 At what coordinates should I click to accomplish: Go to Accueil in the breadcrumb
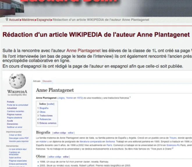point(14,20)
